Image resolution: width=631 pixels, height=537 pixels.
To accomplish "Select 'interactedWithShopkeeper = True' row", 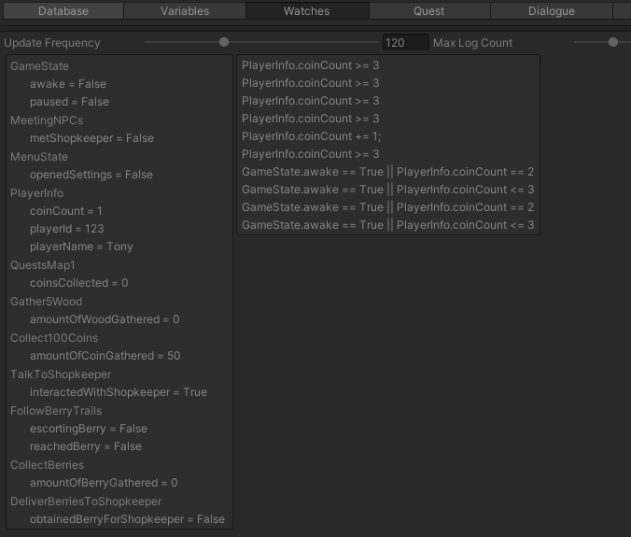I will coord(119,392).
